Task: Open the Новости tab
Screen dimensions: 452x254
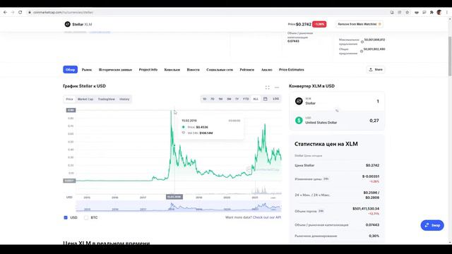Action: click(x=193, y=70)
